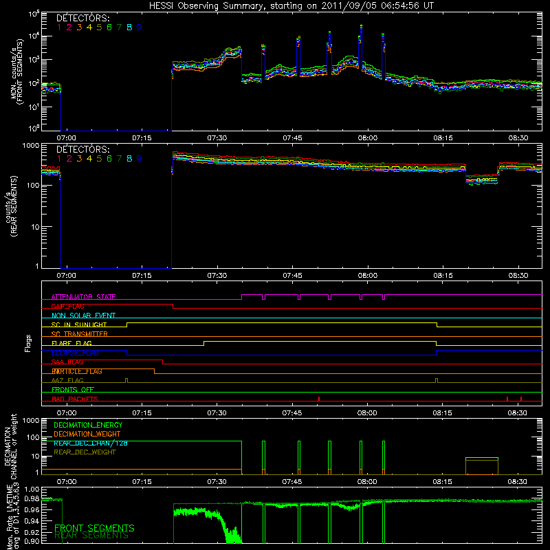Click the 10^5 y-axis tick label
550x550 pixels.
[34, 14]
